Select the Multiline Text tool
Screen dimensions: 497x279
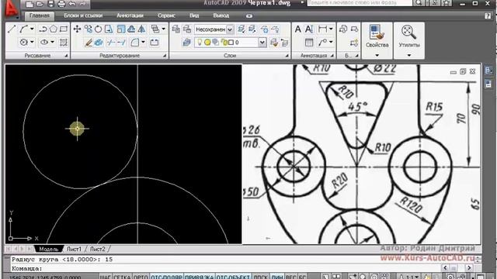pyautogui.click(x=298, y=29)
